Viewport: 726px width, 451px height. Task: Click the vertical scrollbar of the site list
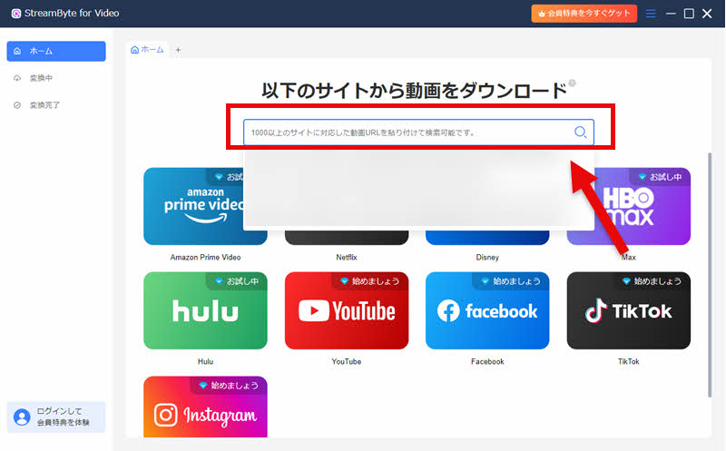tap(710, 275)
